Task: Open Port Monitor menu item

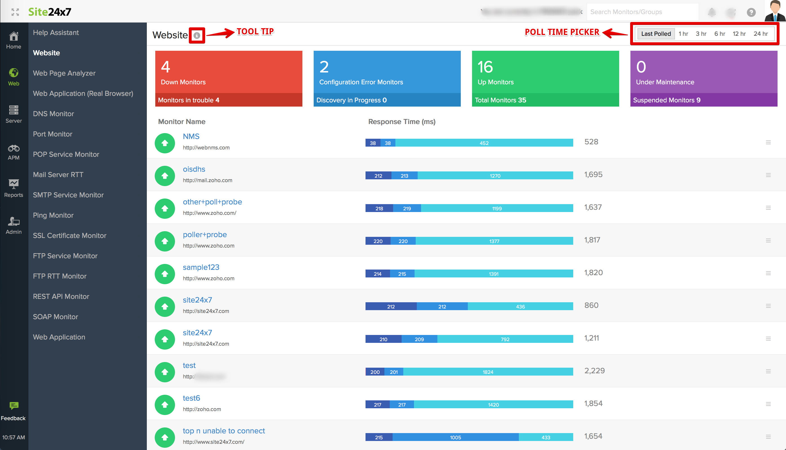Action: pyautogui.click(x=52, y=134)
